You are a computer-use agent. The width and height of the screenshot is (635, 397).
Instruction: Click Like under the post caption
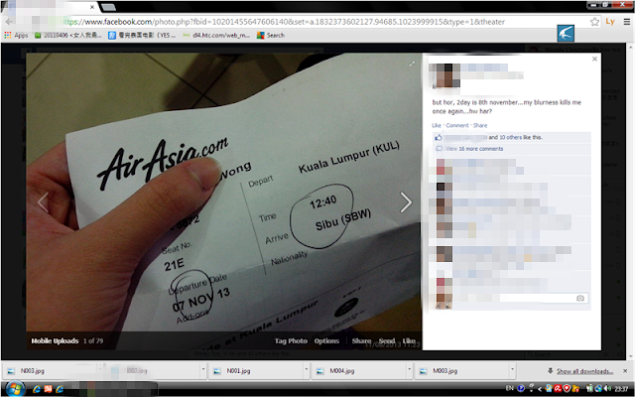[x=437, y=125]
